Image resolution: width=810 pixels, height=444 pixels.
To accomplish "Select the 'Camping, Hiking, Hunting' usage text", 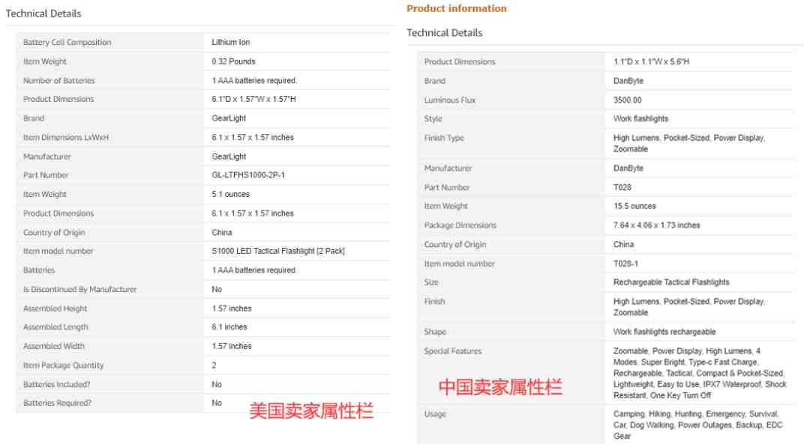I will pos(657,414).
